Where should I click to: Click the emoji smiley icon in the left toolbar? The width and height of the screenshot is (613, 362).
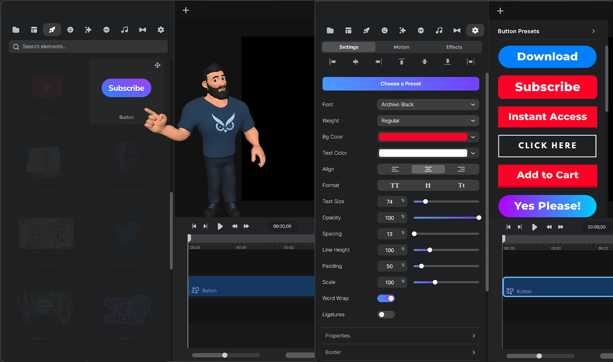pos(70,30)
